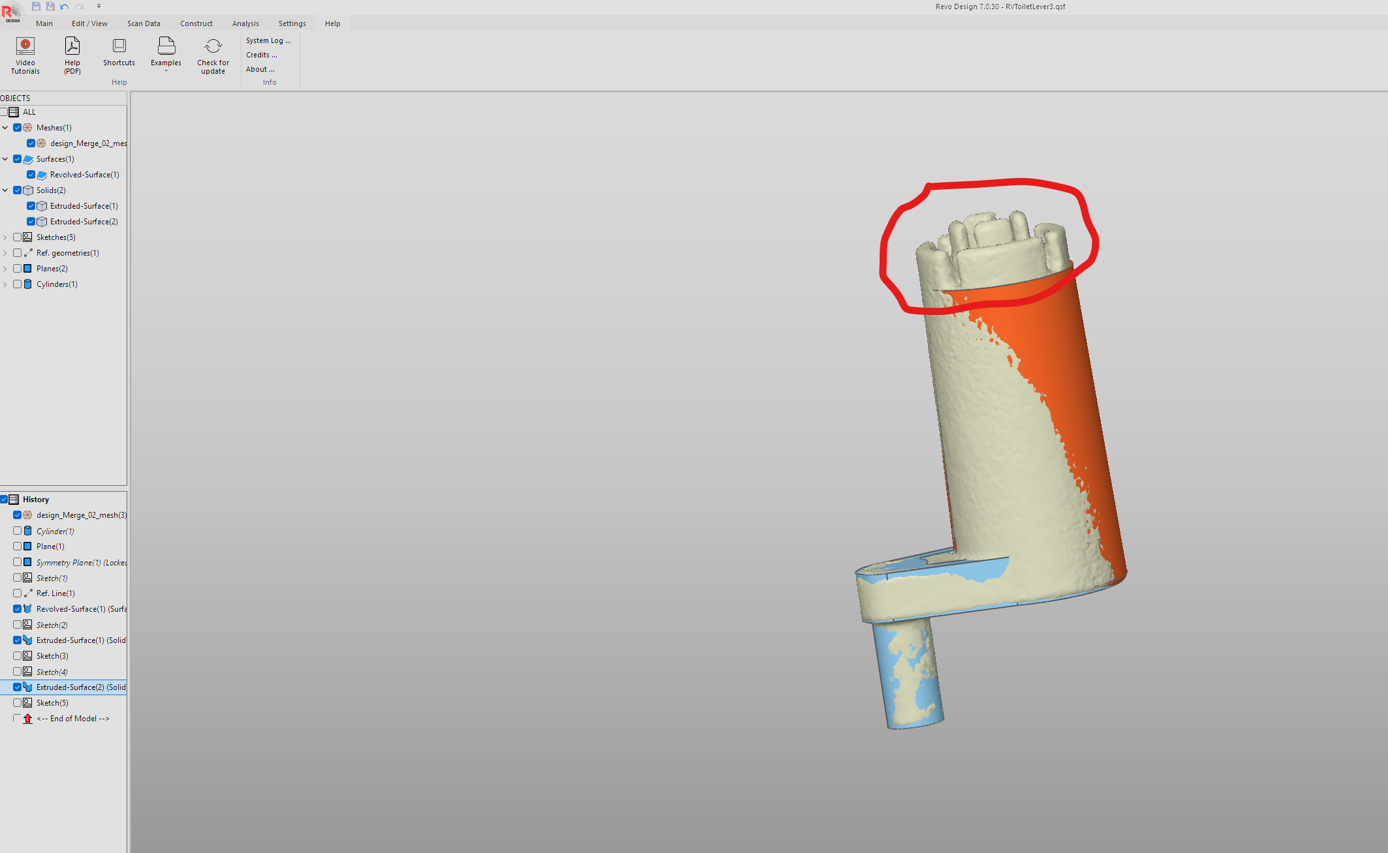Click the End of Model marker
Screen dimensions: 1388x853
[72, 719]
